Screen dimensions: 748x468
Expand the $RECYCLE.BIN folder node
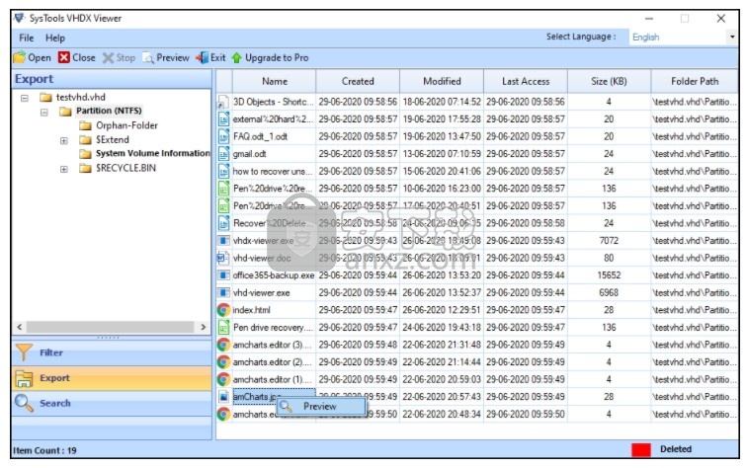pyautogui.click(x=64, y=169)
